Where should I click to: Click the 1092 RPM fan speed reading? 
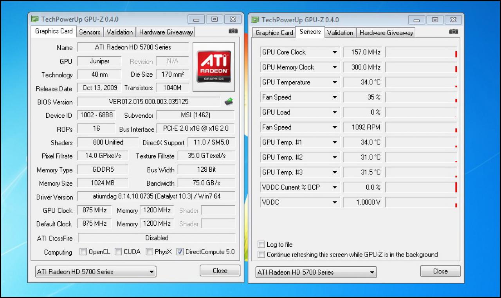coord(362,127)
